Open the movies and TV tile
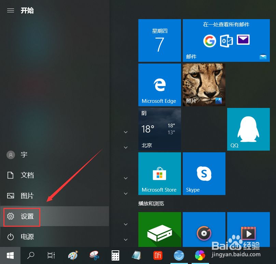 [x=249, y=230]
